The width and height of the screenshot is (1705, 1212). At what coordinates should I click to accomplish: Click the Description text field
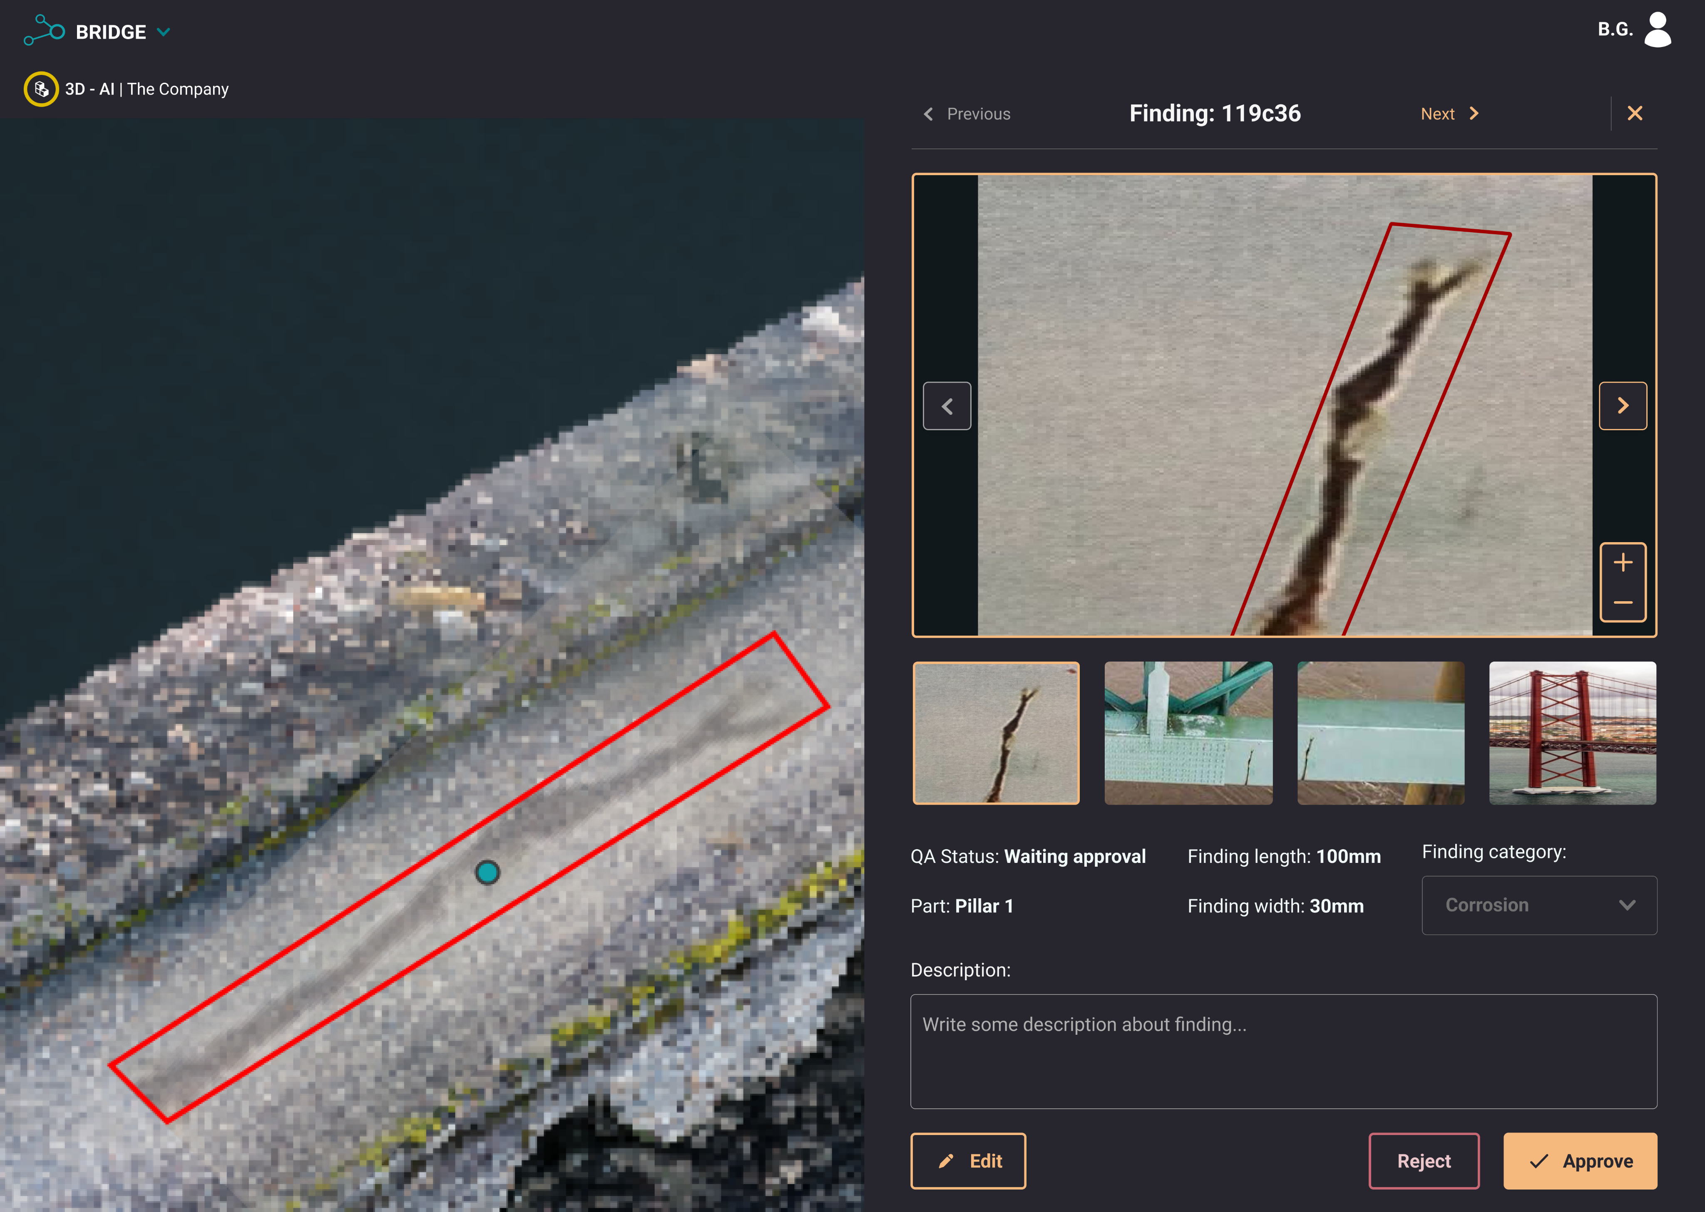[x=1283, y=1051]
